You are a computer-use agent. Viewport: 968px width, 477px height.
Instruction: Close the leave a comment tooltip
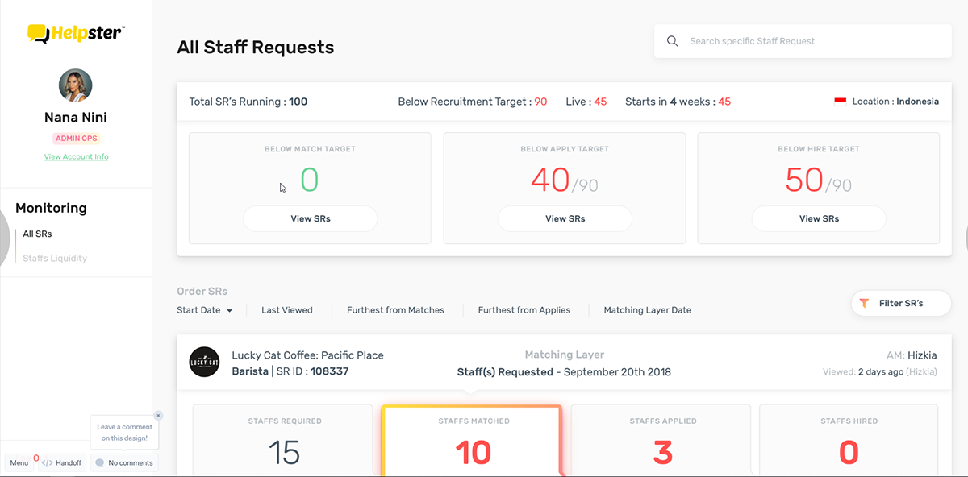tap(158, 416)
